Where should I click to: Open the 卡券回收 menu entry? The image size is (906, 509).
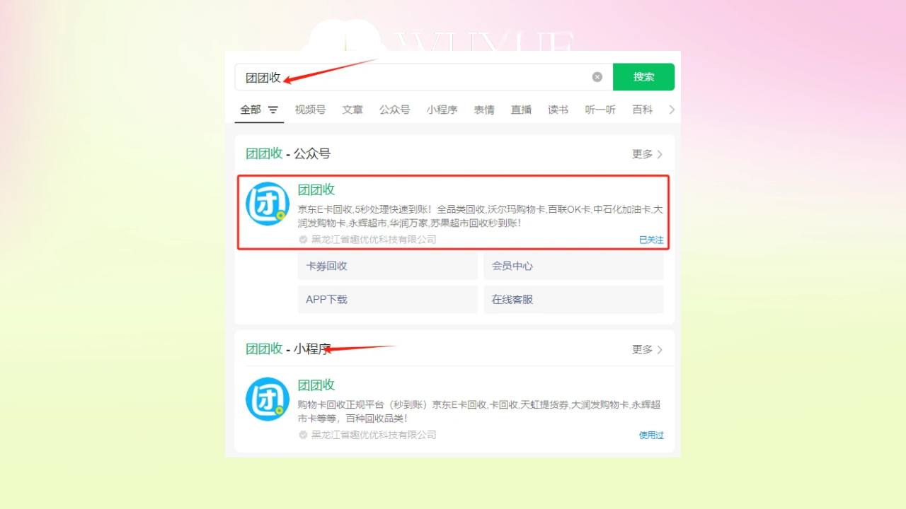click(388, 266)
